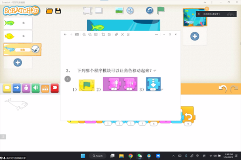
Task: Zoom in within the image viewer toolbar
Action: pyautogui.click(x=84, y=34)
